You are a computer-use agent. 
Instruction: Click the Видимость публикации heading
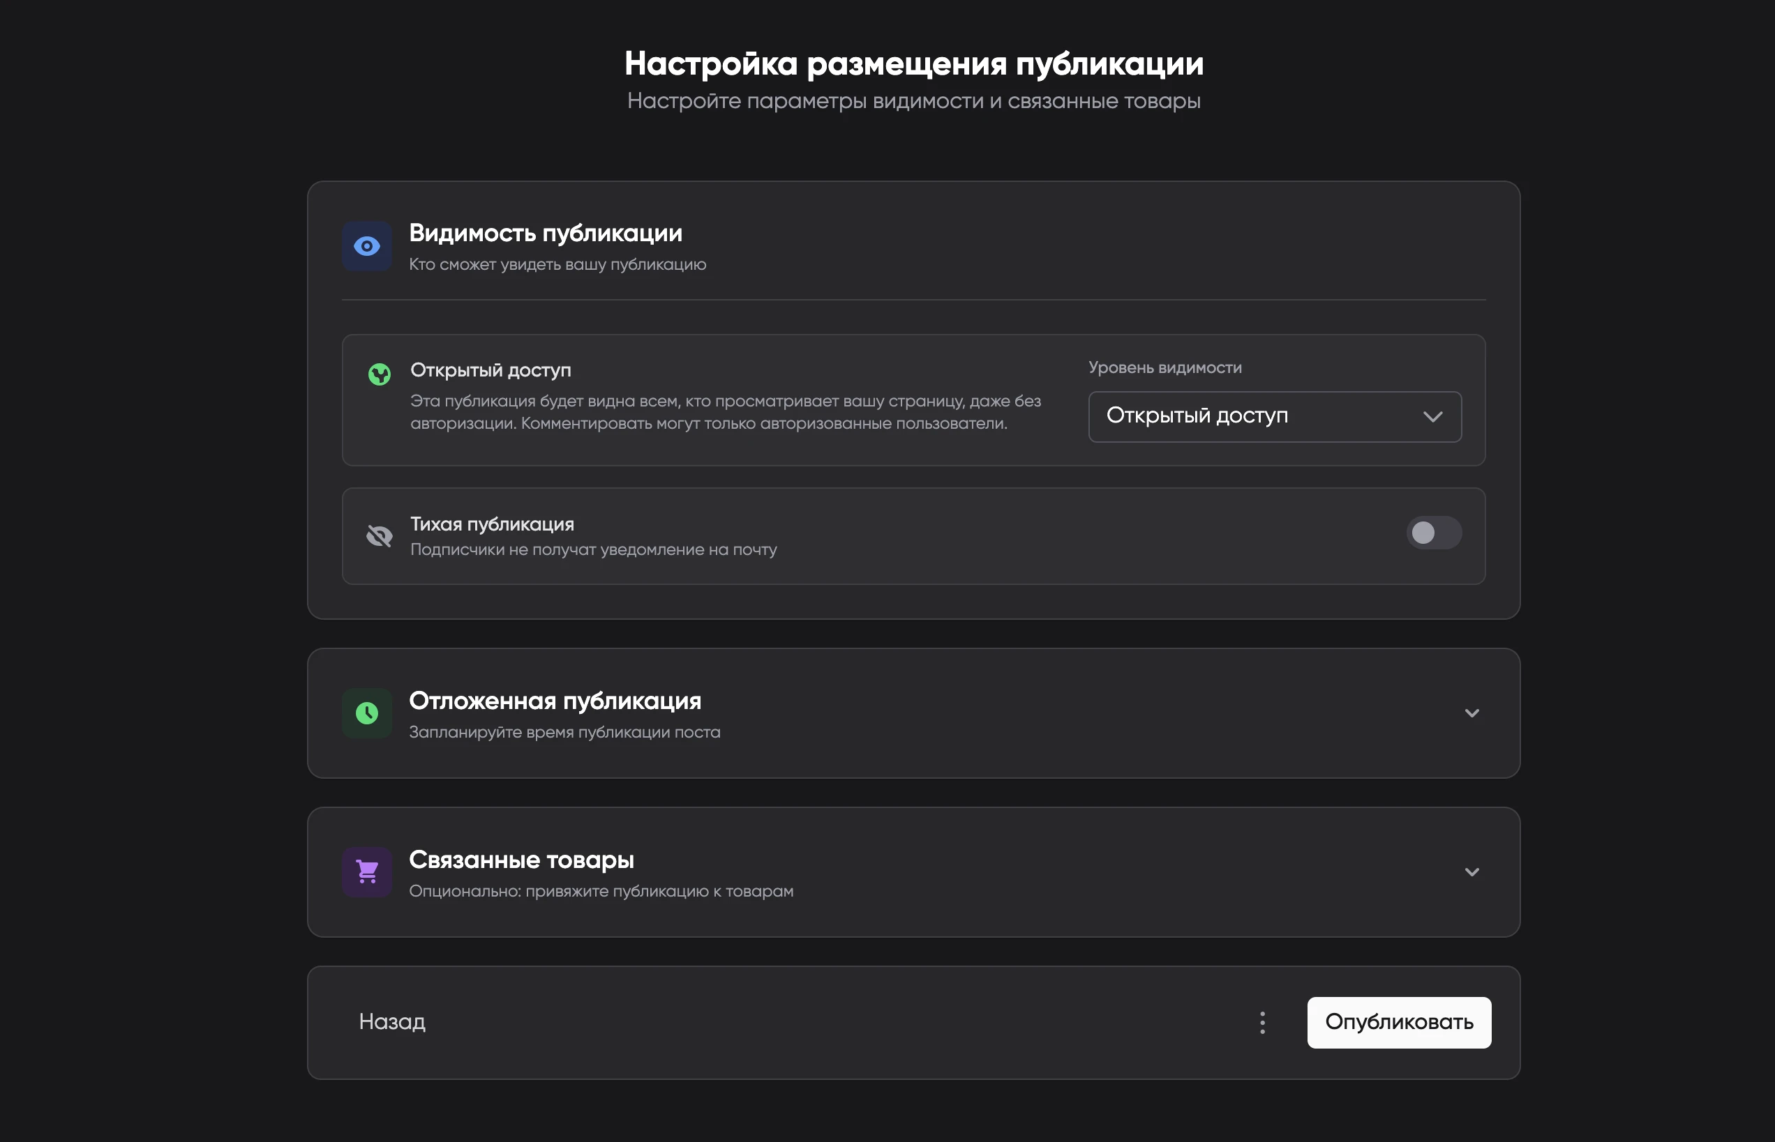(546, 233)
